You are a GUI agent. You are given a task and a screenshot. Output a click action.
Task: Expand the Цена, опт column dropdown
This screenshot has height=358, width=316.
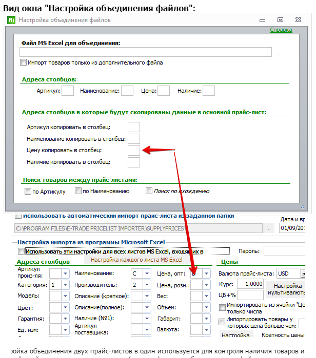206,273
